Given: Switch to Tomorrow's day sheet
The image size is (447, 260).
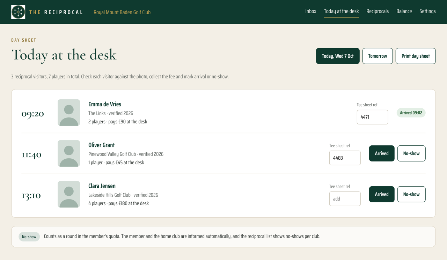Looking at the screenshot, I should pyautogui.click(x=378, y=56).
